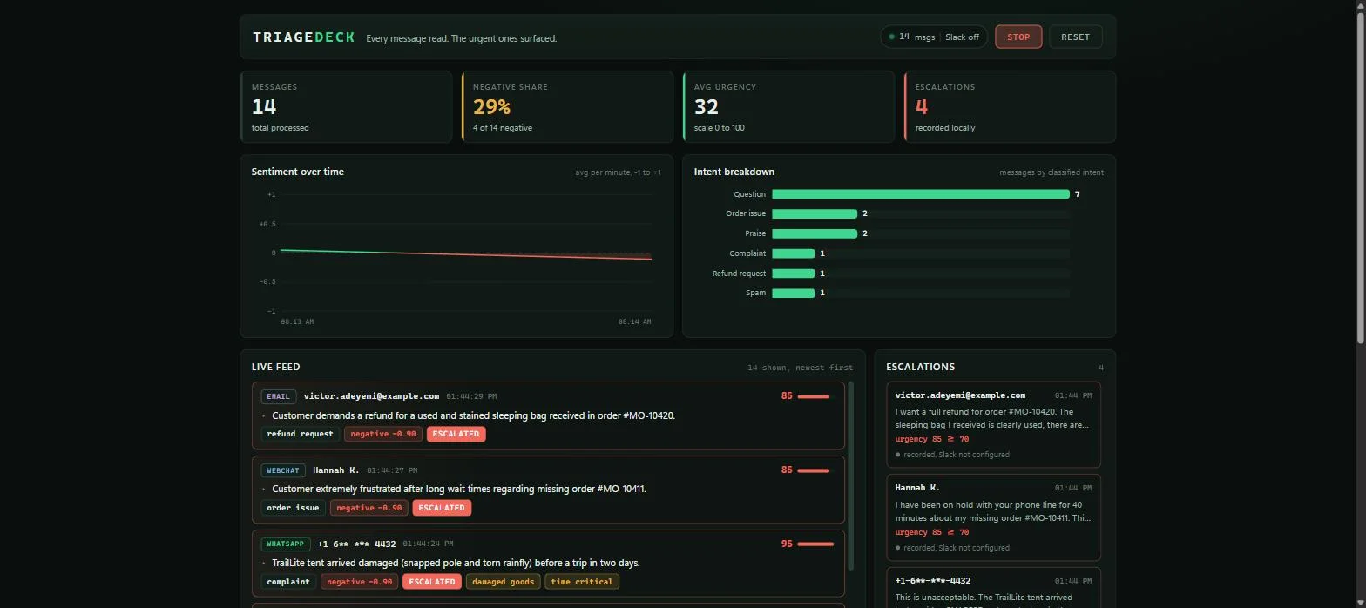Select the Negative Share 29% card
The width and height of the screenshot is (1366, 608).
567,106
